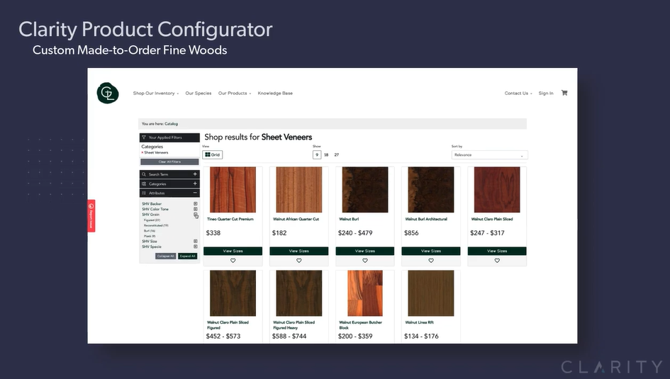Open Our Products menu
This screenshot has height=379, width=670.
tap(235, 93)
